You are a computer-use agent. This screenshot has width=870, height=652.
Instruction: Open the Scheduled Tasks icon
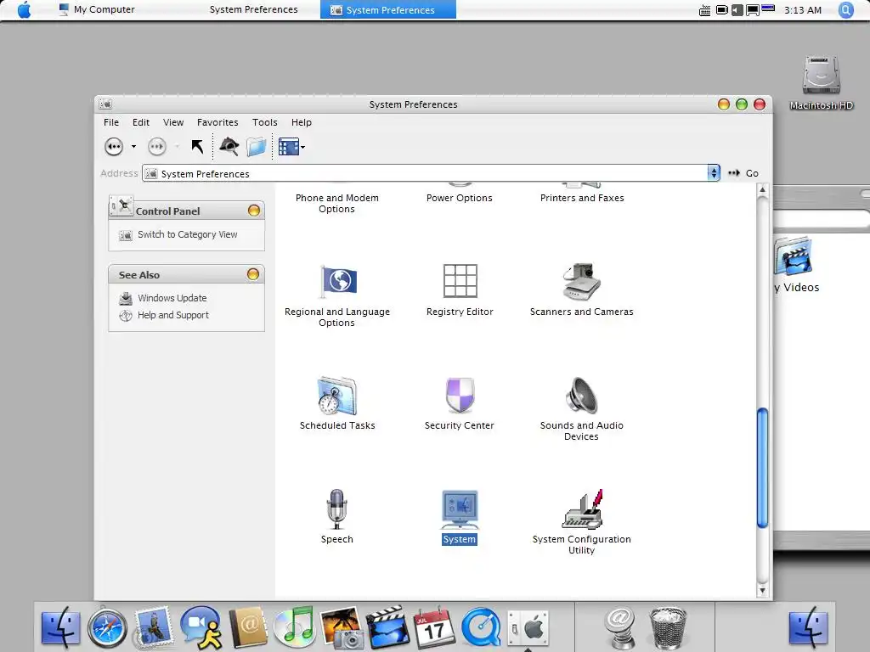pyautogui.click(x=337, y=396)
